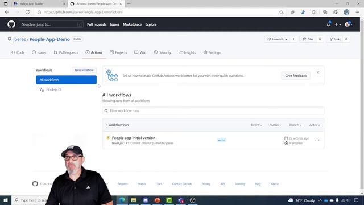Click the New workflow button

(84, 70)
